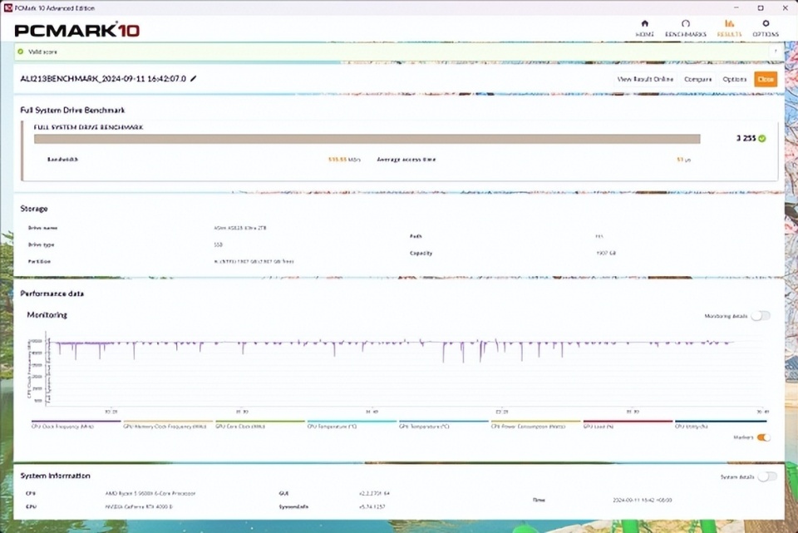Turn off the Markers switch

pyautogui.click(x=763, y=437)
